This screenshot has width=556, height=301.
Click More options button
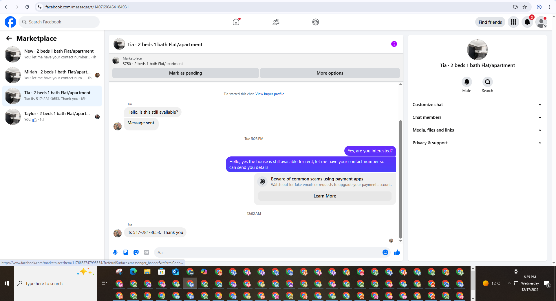[x=330, y=73]
